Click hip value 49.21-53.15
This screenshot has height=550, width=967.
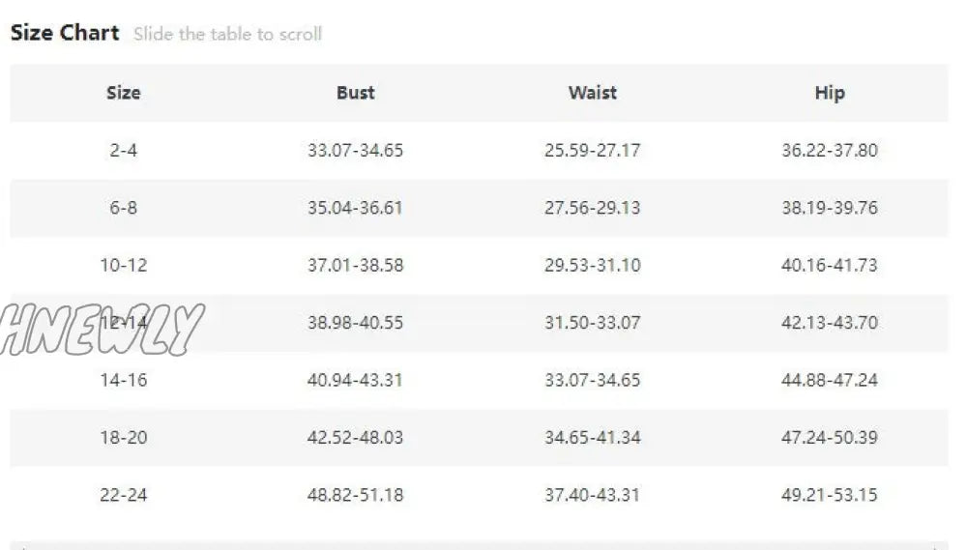830,495
